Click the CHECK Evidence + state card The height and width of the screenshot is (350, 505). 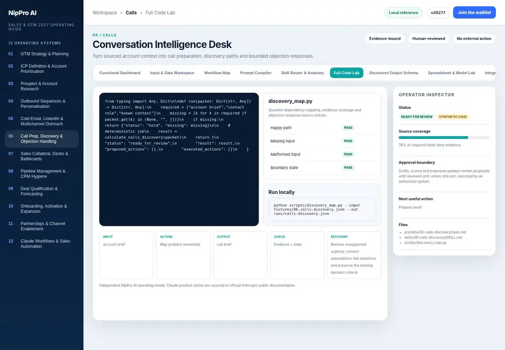297,255
